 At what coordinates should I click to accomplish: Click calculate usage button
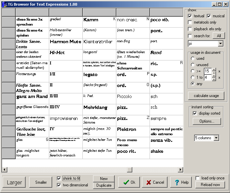206,96
